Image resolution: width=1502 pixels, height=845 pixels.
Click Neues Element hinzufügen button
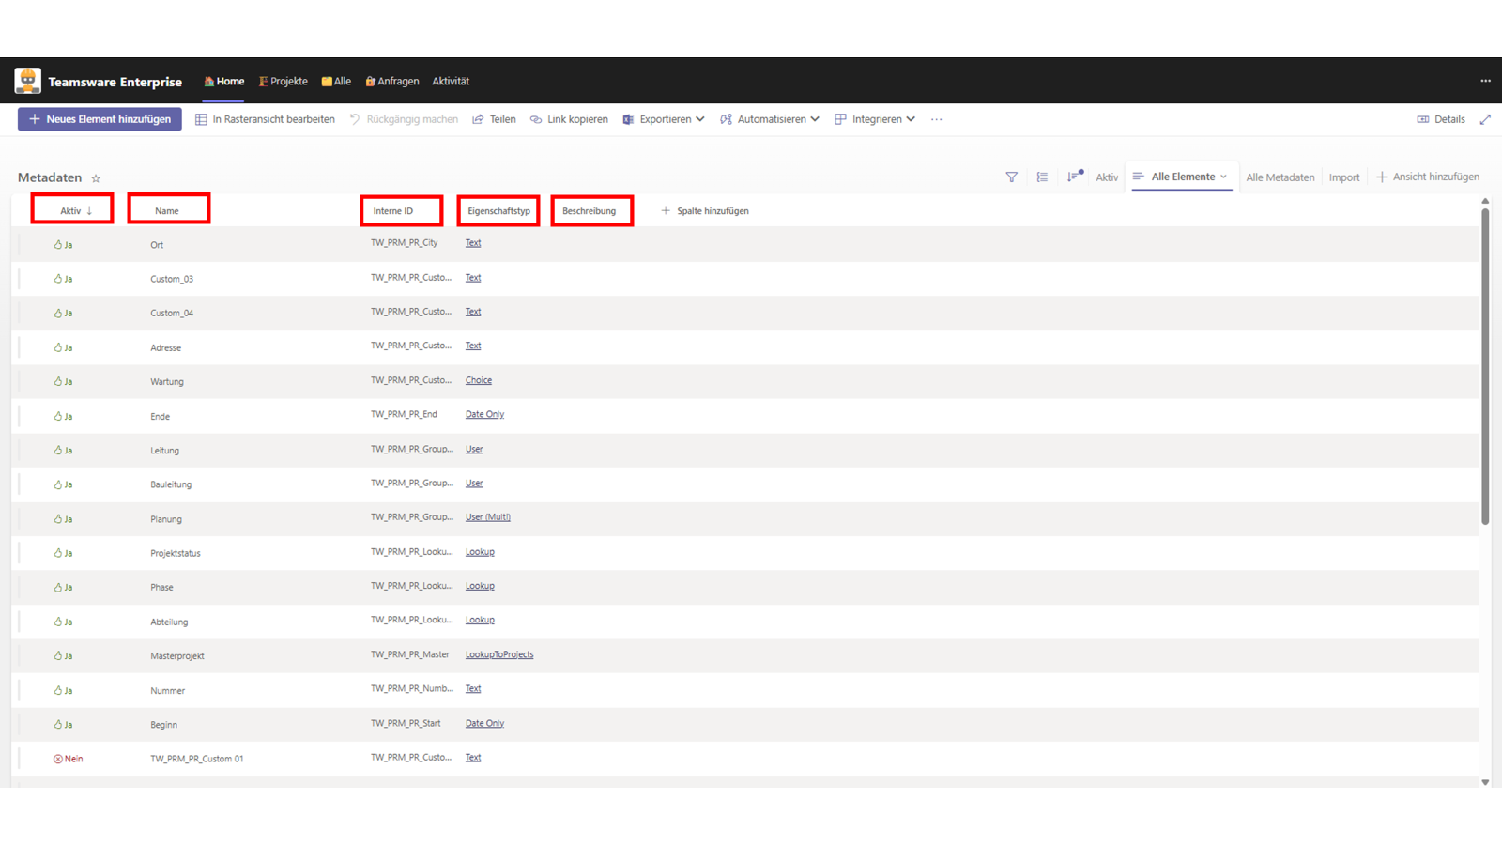[100, 119]
